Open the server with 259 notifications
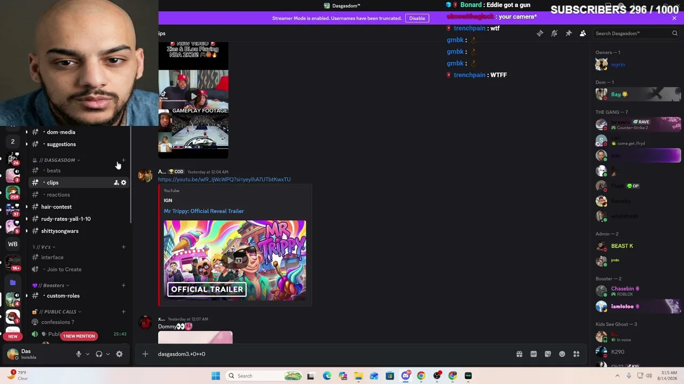Viewport: 684px width, 384px height. (13, 192)
